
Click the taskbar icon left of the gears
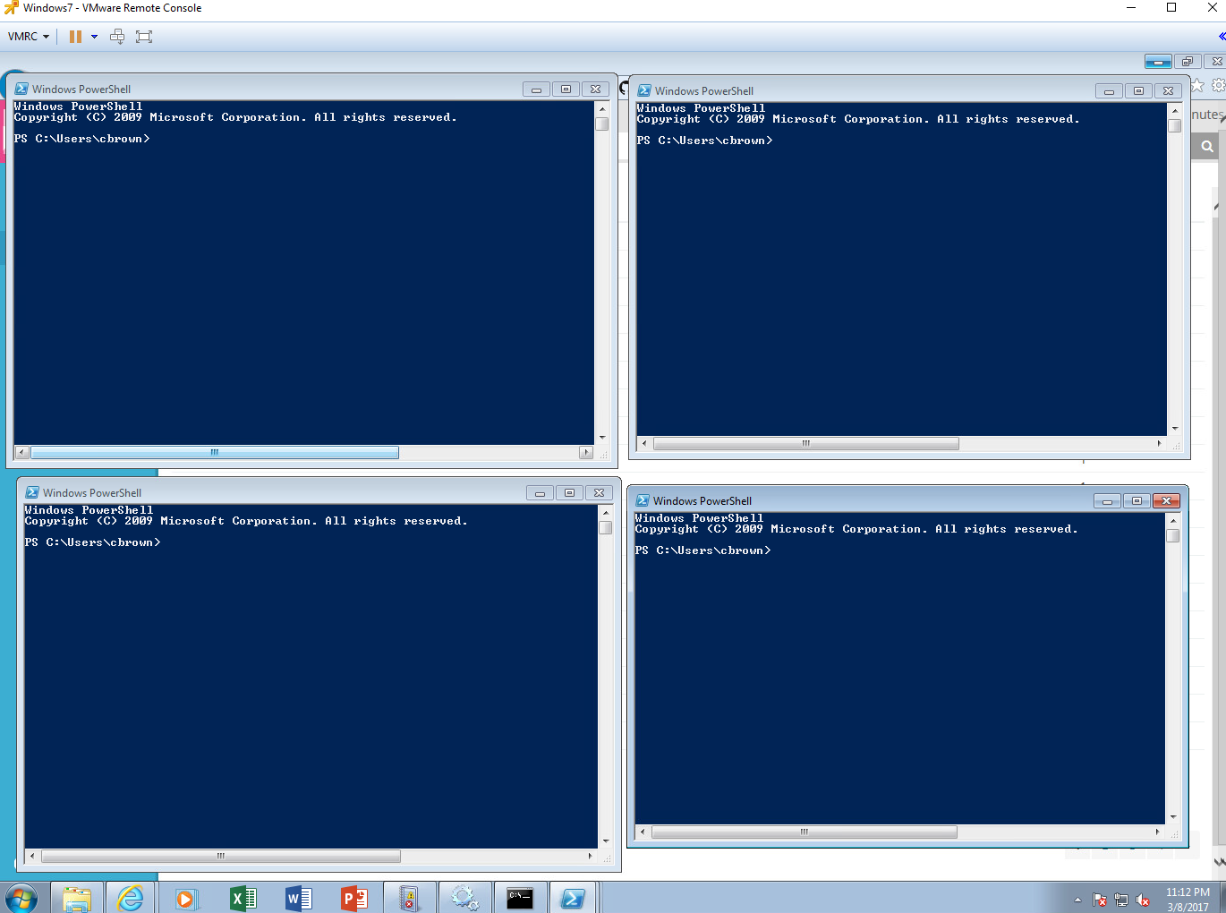click(x=409, y=898)
